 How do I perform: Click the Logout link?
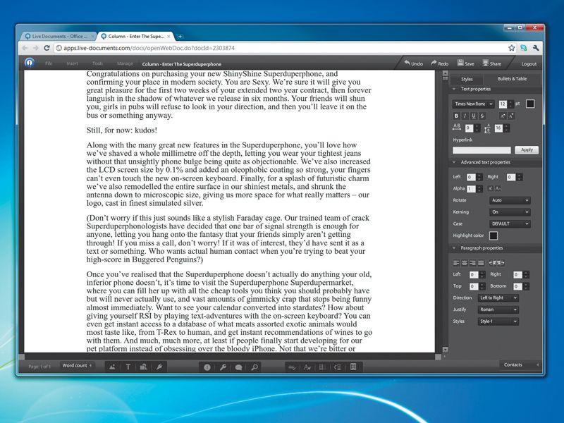point(529,63)
